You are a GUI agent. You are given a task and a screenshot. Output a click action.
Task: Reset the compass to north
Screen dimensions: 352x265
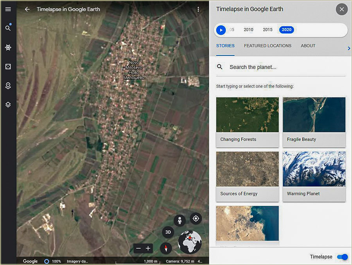coord(166,248)
